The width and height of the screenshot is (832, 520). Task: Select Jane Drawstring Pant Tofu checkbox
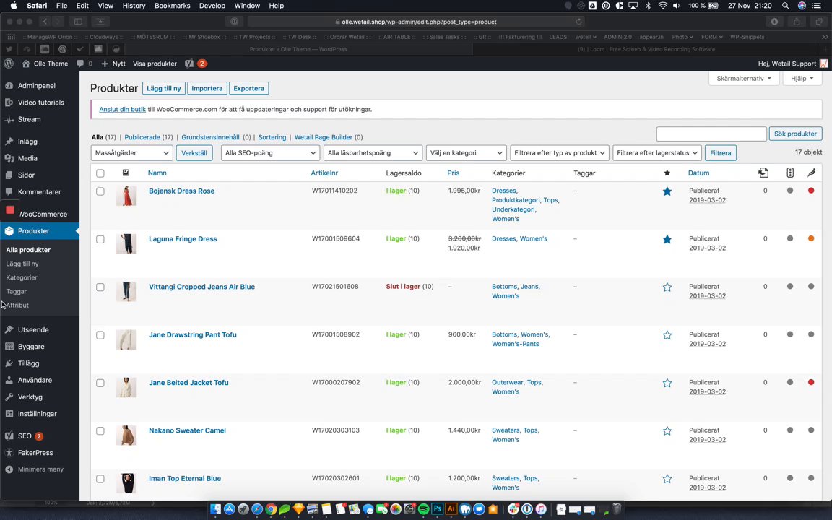[100, 335]
